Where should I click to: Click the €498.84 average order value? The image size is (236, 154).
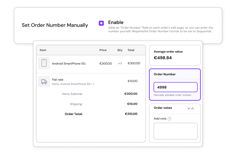163,58
